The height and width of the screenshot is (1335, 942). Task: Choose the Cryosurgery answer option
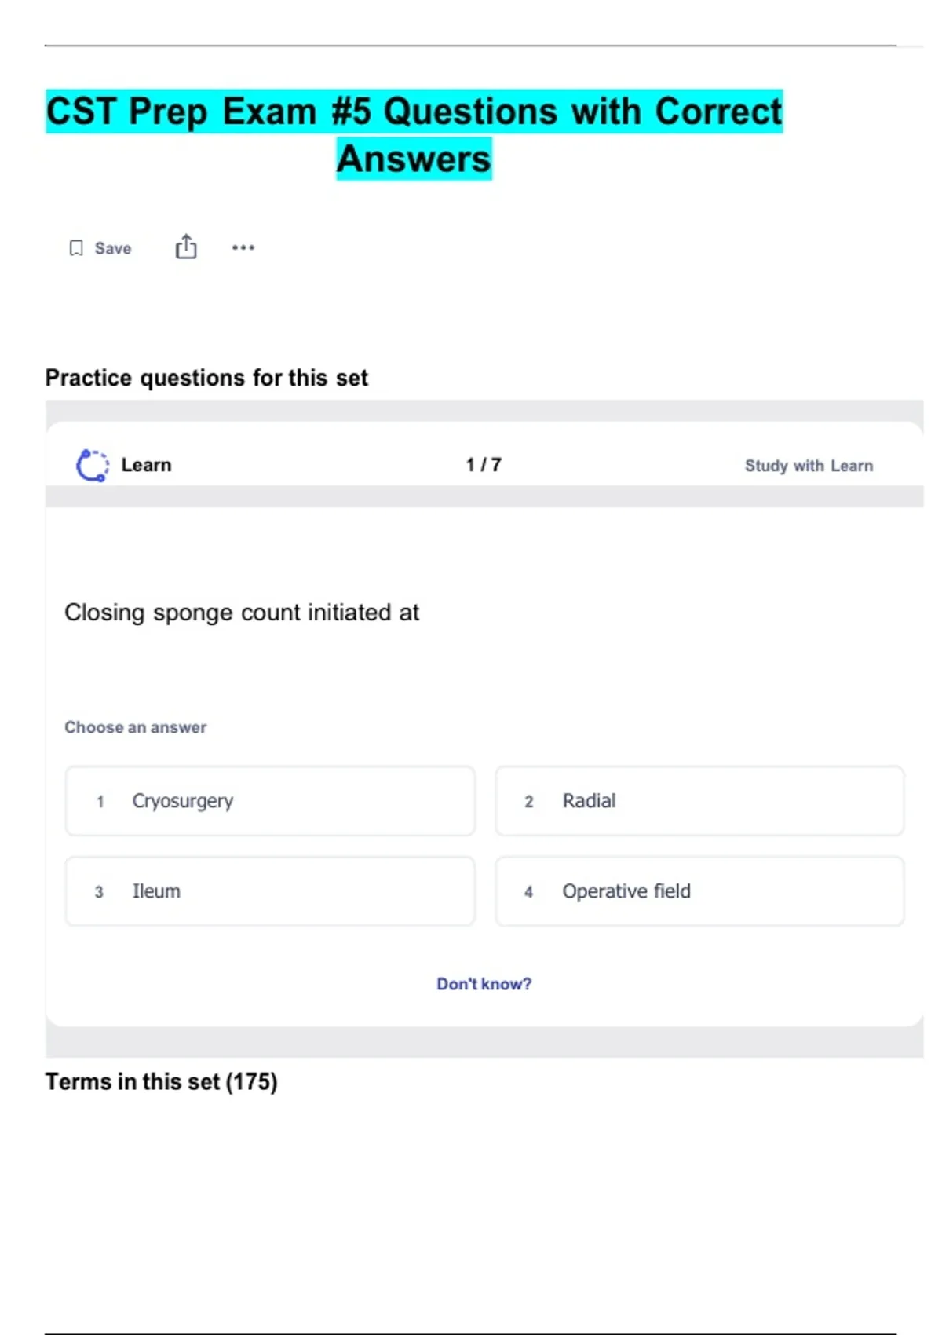click(270, 801)
